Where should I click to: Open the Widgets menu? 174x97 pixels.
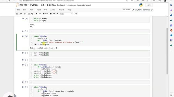pyautogui.click(x=61, y=10)
